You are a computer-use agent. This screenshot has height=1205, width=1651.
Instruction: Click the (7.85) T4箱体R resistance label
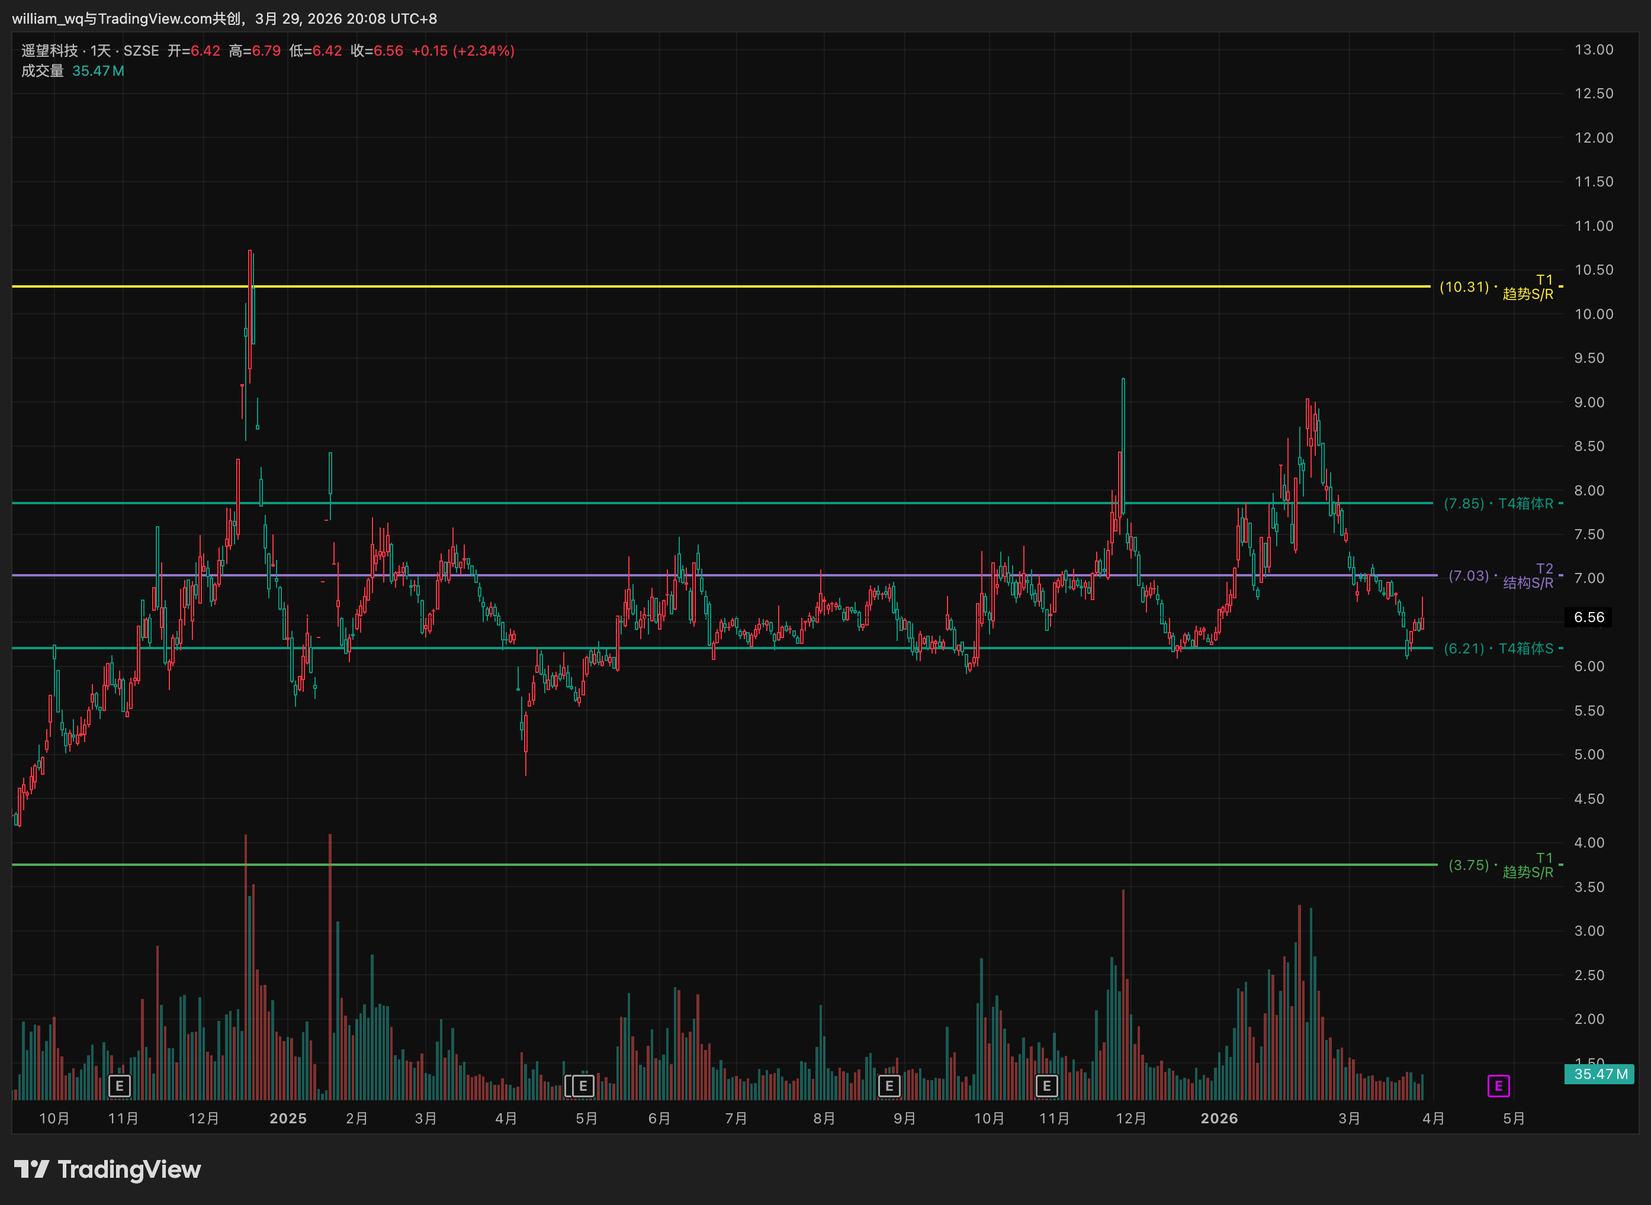coord(1498,503)
